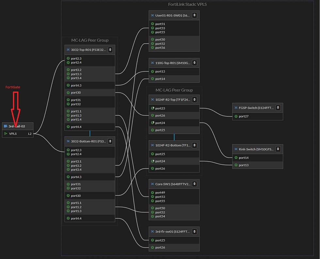Click port25 status icon on 3rd-flr-sw01
The width and height of the screenshot is (320, 259).
point(152,240)
